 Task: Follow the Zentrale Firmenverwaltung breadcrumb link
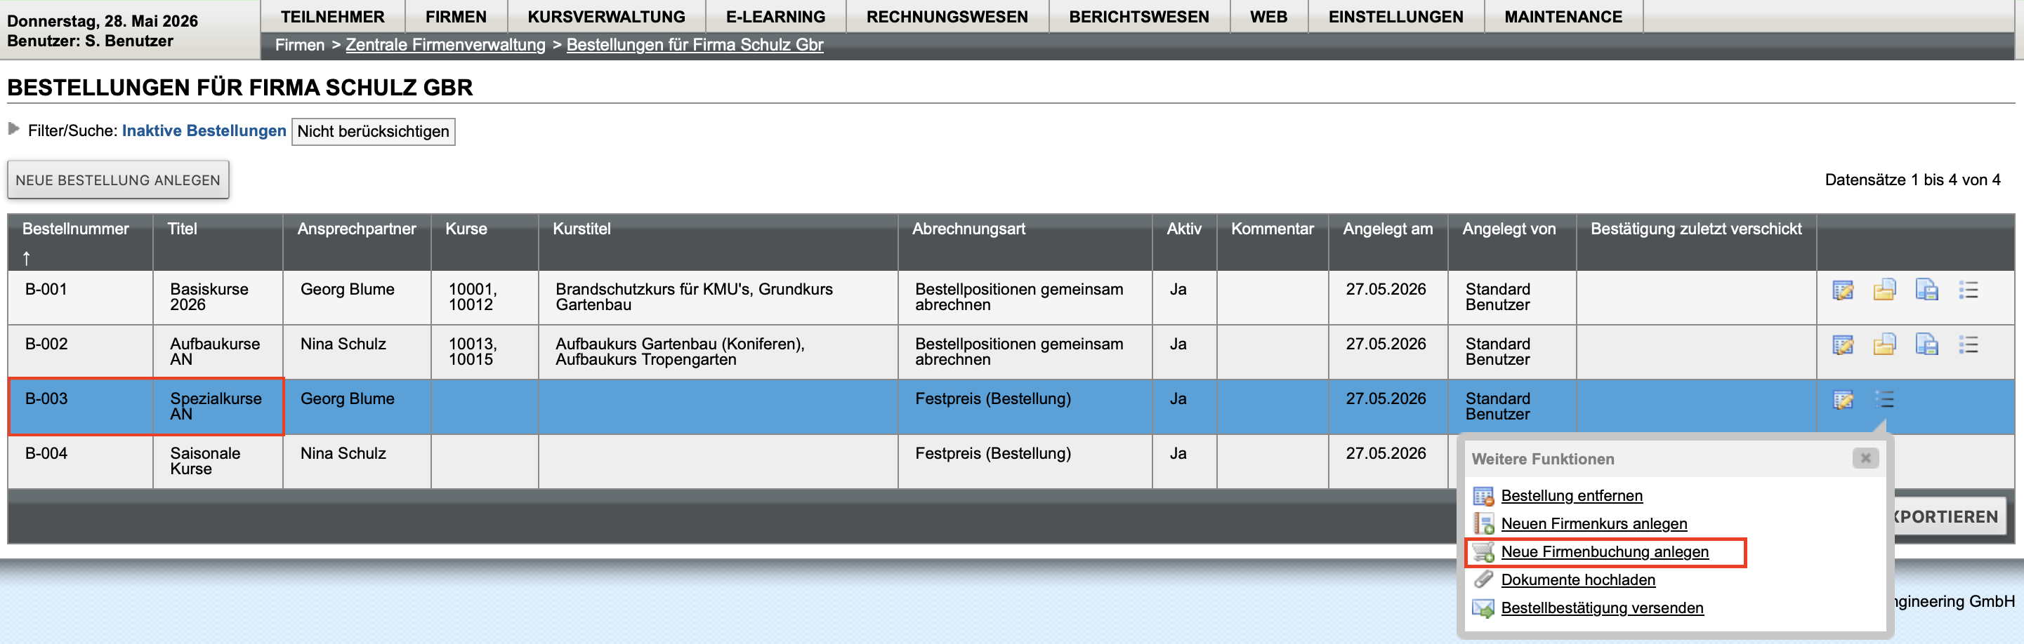pos(445,46)
